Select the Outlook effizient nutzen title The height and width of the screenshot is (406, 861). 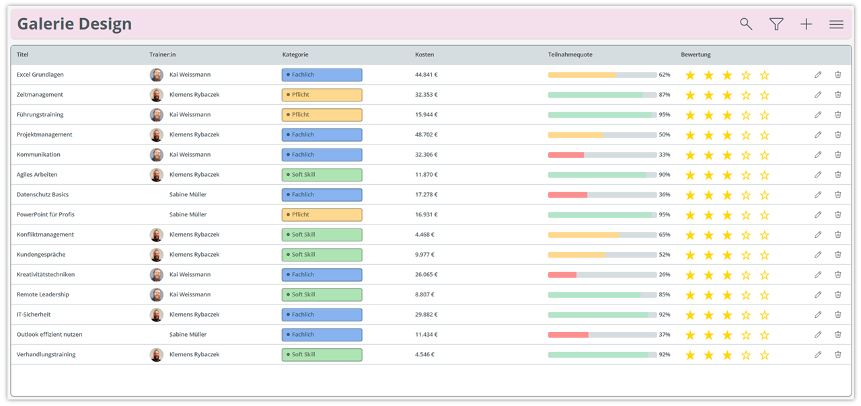(x=50, y=335)
